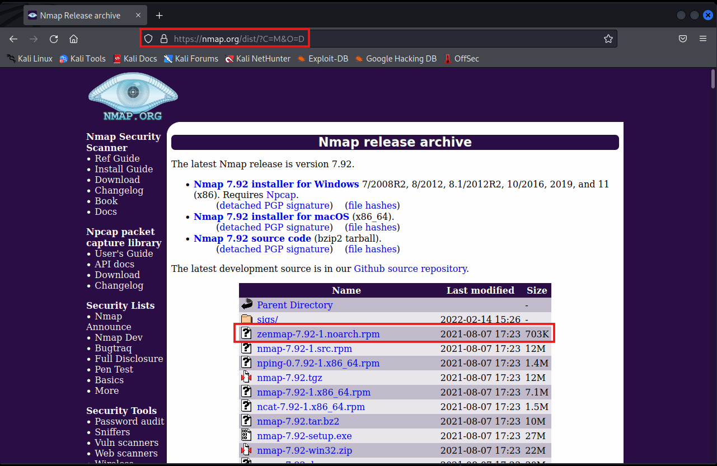717x466 pixels.
Task: Click the icon beside nmap-7.92-1.src.rpm
Action: (247, 349)
